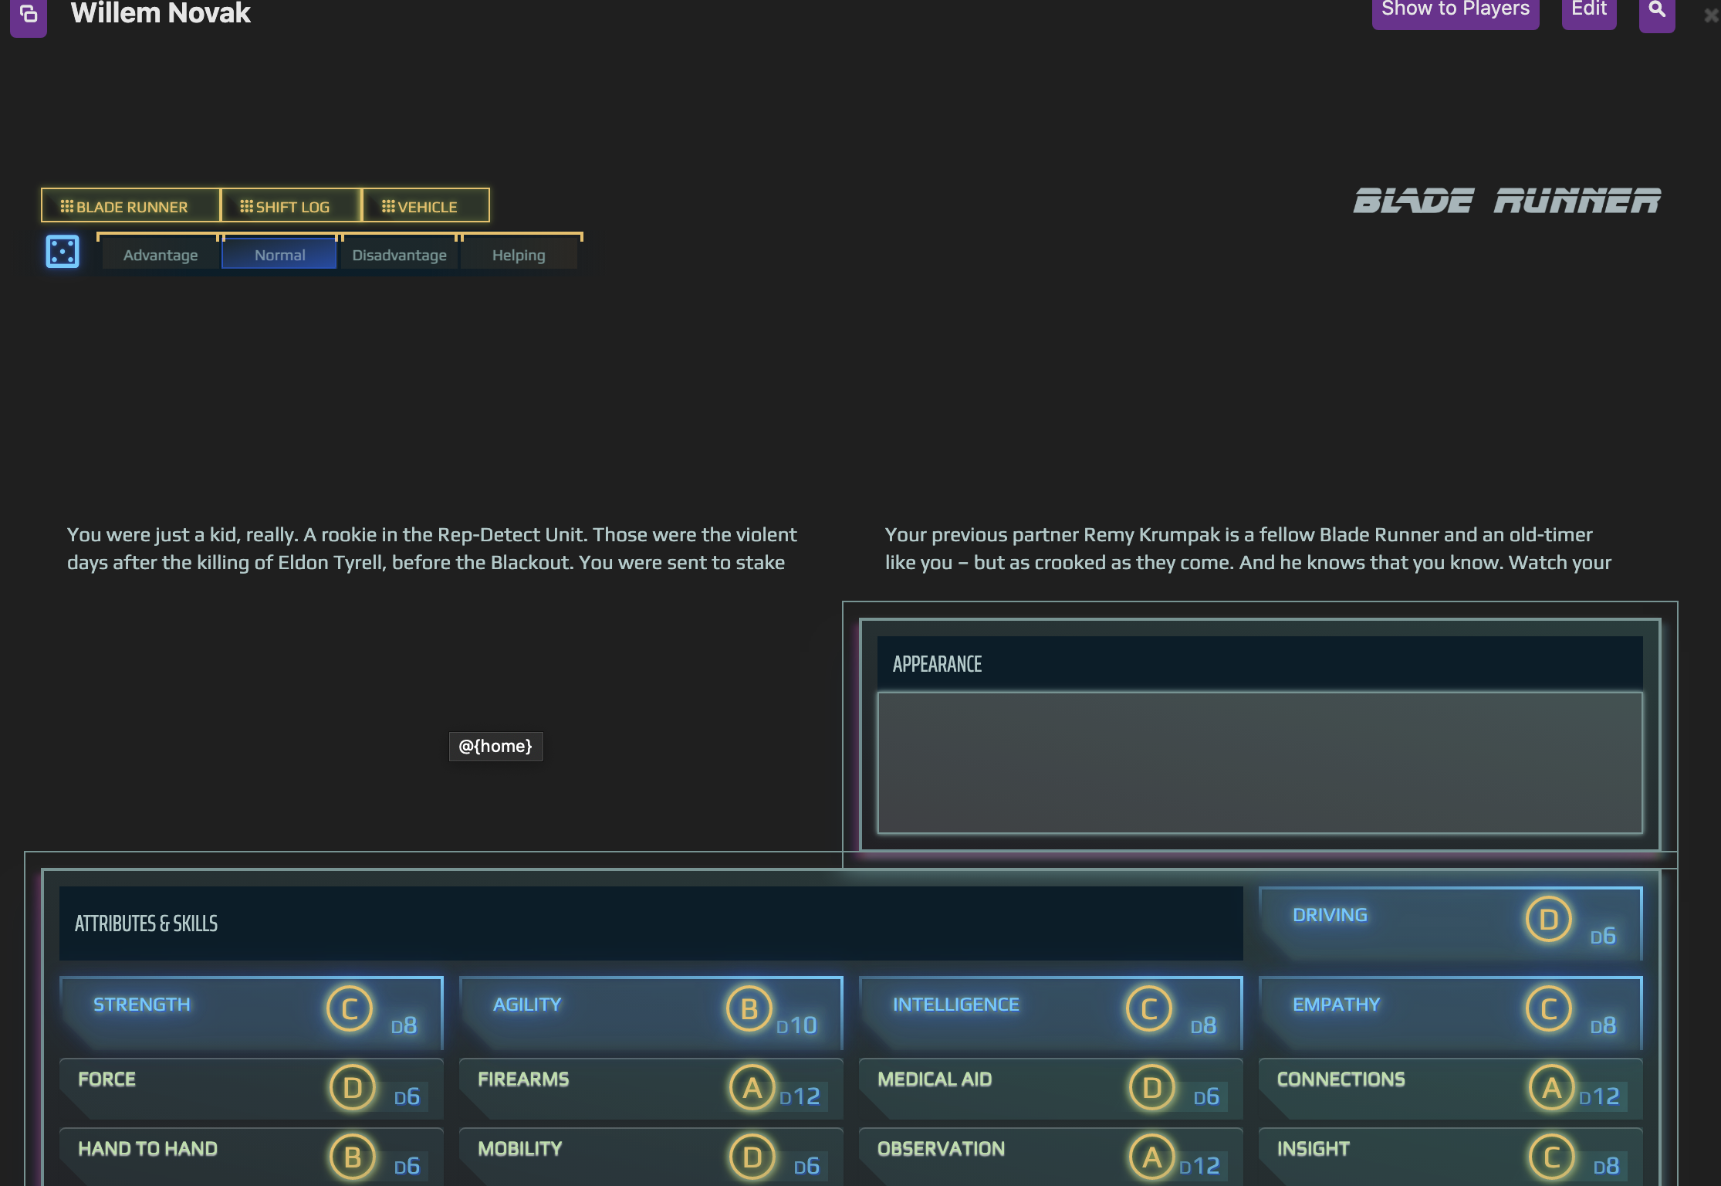This screenshot has height=1186, width=1721.
Task: Select the Advantage roll mode
Action: click(161, 255)
